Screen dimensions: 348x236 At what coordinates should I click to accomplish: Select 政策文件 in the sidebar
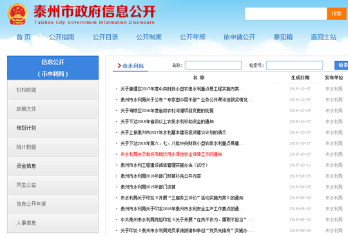click(53, 109)
